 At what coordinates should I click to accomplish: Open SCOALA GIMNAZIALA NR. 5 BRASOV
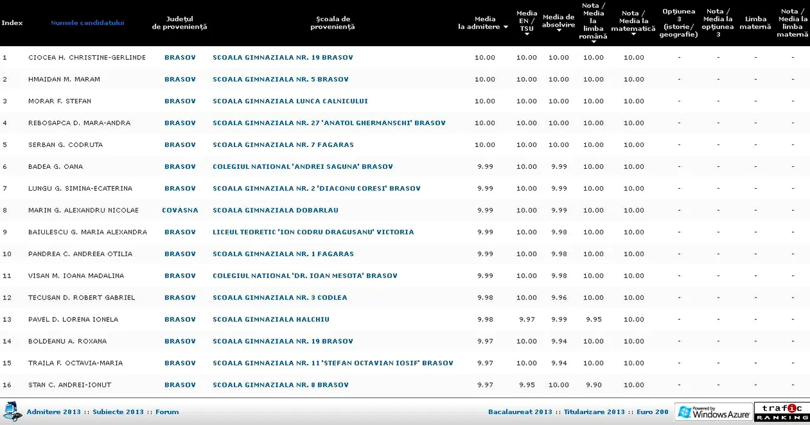pyautogui.click(x=280, y=80)
